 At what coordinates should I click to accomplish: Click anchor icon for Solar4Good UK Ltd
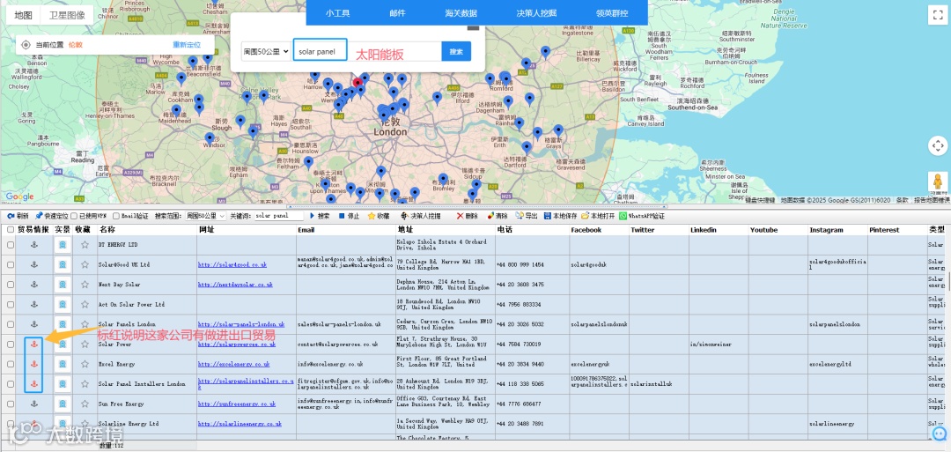click(x=34, y=264)
